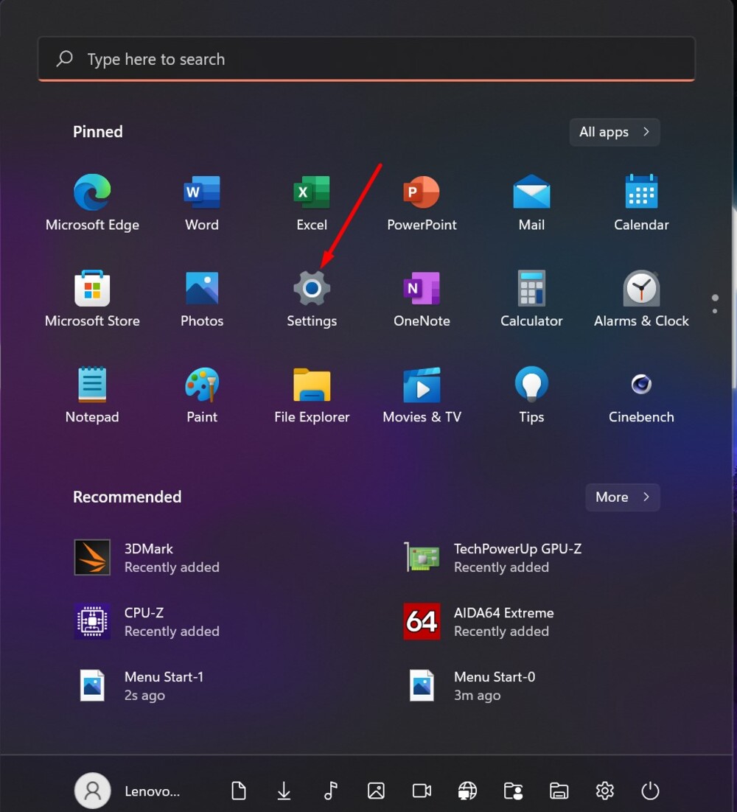This screenshot has height=812, width=737.
Task: Open recommended TechPowerUp GPU-Z entry
Action: [x=494, y=557]
